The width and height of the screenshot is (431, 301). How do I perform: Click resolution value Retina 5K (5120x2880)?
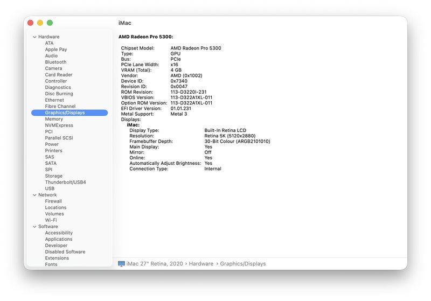coord(230,136)
